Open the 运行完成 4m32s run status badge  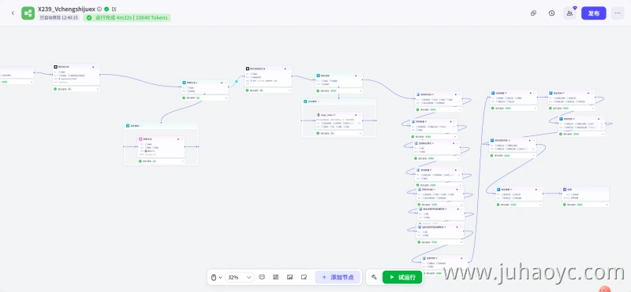click(127, 17)
